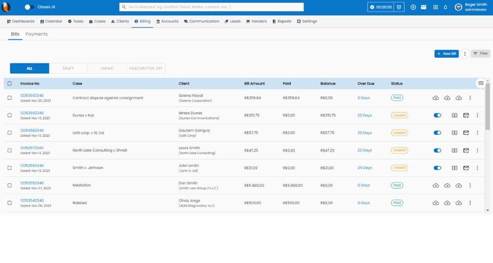The image size is (493, 263).
Task: Click the email envelope icon for Smith v. Johnson
Action: [466, 168]
